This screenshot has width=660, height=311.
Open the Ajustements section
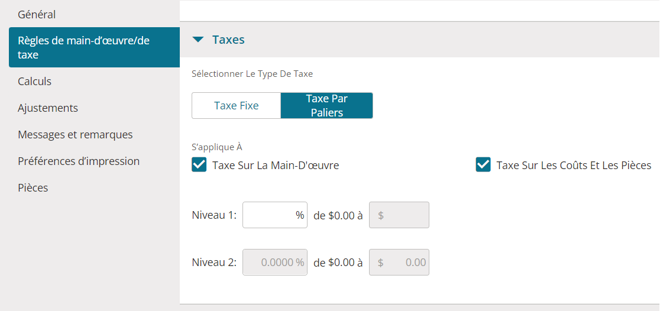48,108
